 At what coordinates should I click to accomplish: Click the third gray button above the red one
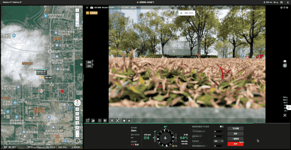point(235,139)
